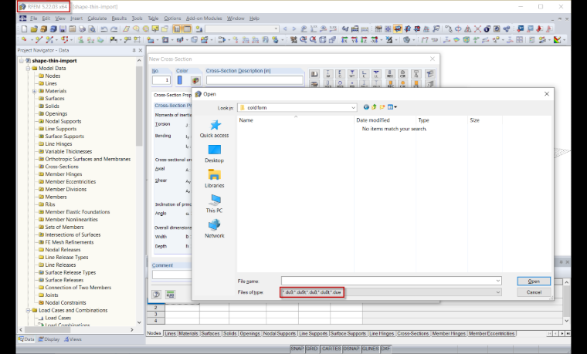This screenshot has height=354, width=587.
Task: Collapse Load Cases and Combinations node
Action: click(28, 310)
